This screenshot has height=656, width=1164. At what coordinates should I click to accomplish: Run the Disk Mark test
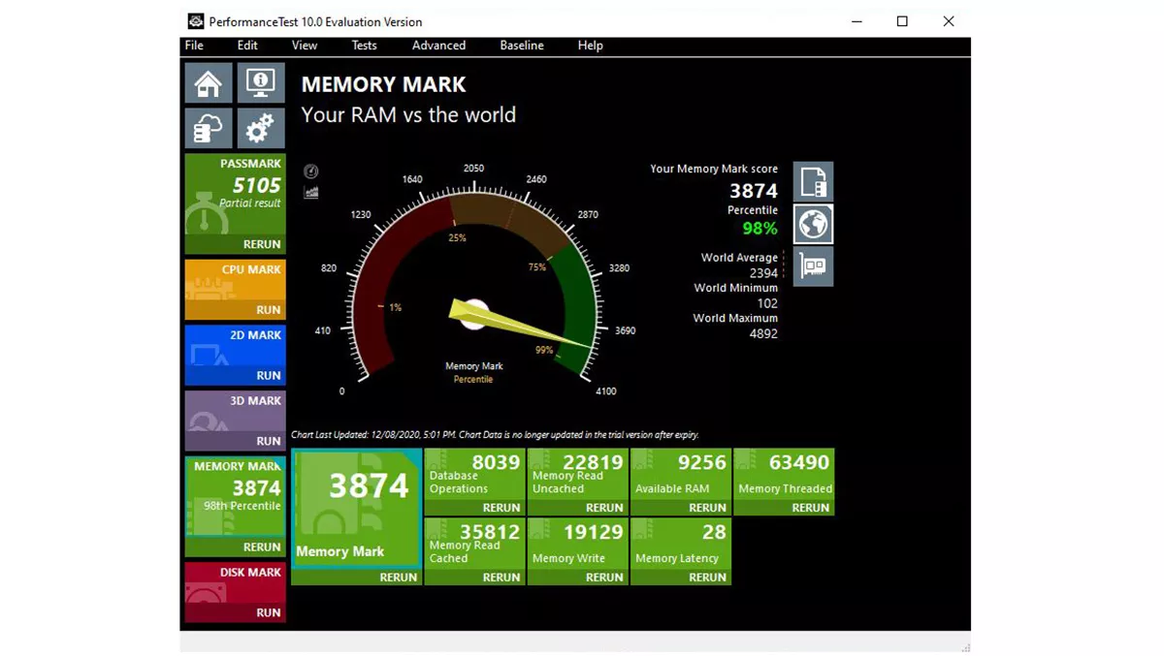(x=269, y=612)
